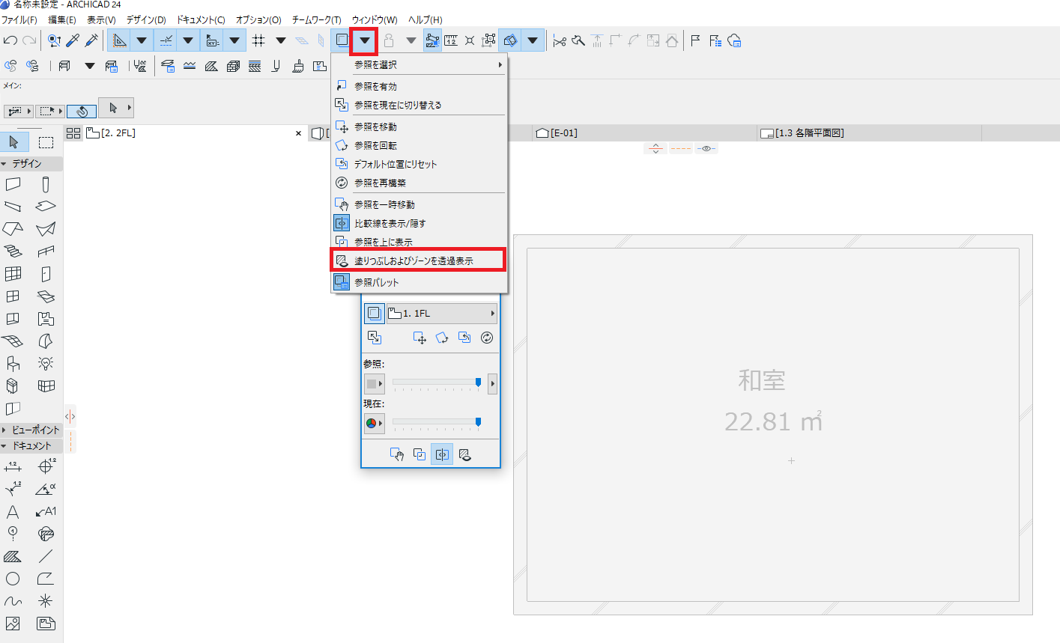
Task: Toggle Trace reference button in toolbar
Action: tap(342, 40)
